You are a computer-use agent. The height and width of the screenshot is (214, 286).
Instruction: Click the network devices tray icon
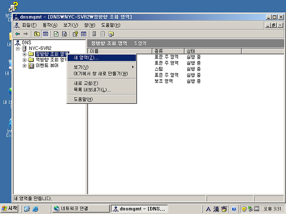coord(250,209)
